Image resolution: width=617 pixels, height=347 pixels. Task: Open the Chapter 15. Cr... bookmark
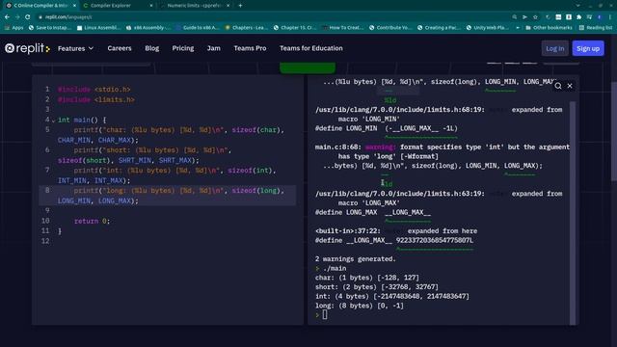tap(295, 28)
